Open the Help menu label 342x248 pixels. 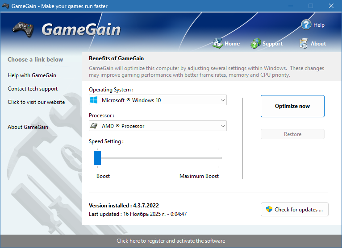click(x=319, y=25)
